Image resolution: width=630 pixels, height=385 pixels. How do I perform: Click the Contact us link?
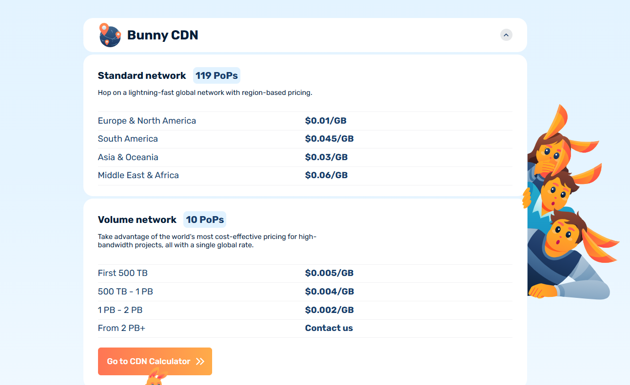[x=329, y=328]
